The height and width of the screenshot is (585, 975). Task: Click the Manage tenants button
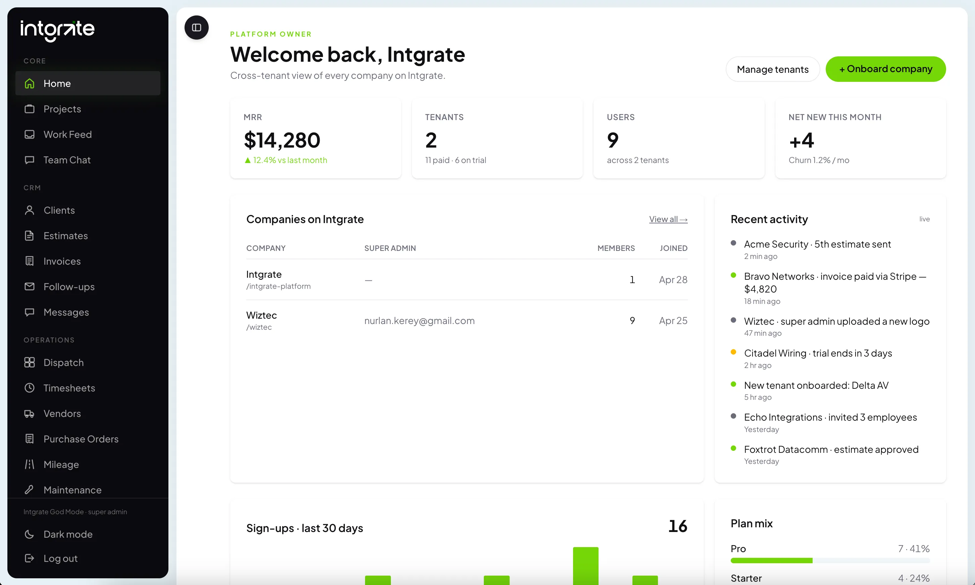click(x=772, y=69)
